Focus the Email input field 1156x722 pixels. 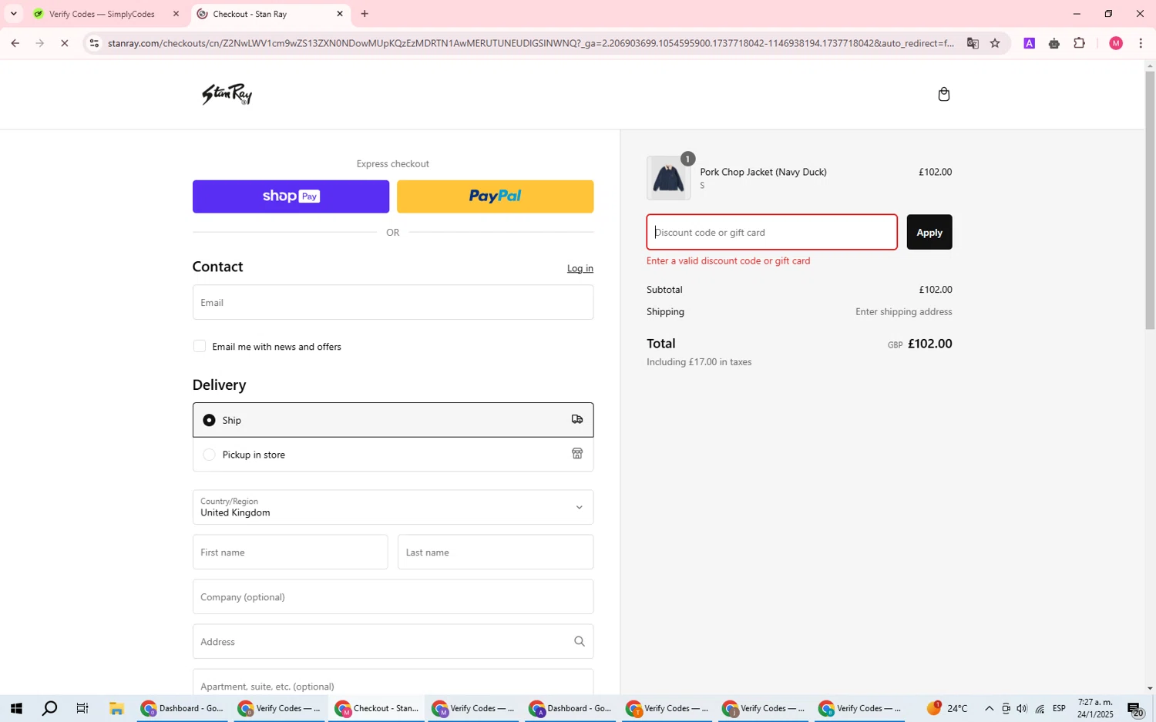pos(392,302)
